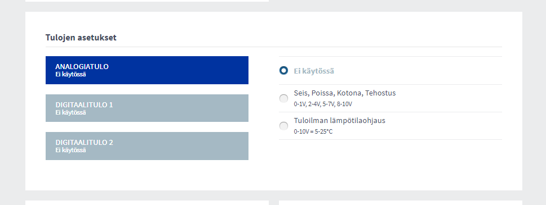Image resolution: width=546 pixels, height=205 pixels.
Task: Switch to the DIGITAALITULO 2 tab
Action: click(147, 146)
